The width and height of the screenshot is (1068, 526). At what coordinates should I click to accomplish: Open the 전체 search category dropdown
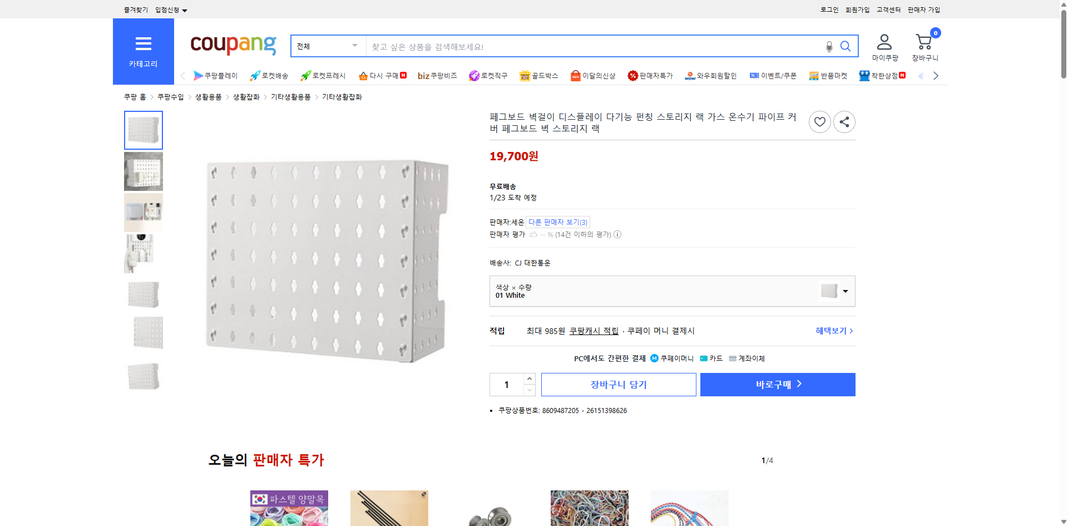pyautogui.click(x=327, y=46)
